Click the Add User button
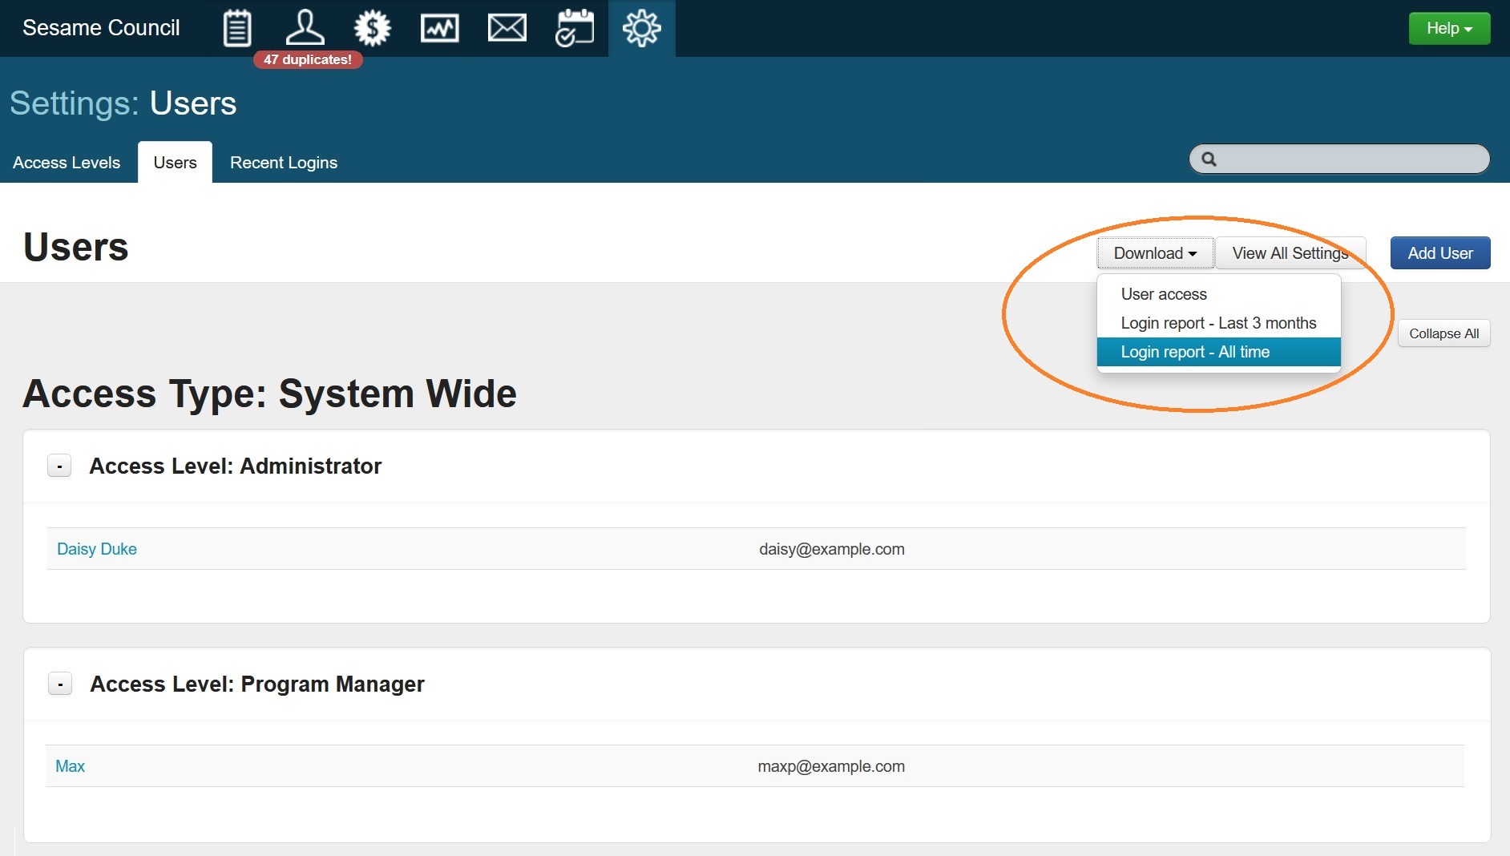Viewport: 1510px width, 856px height. 1439,253
